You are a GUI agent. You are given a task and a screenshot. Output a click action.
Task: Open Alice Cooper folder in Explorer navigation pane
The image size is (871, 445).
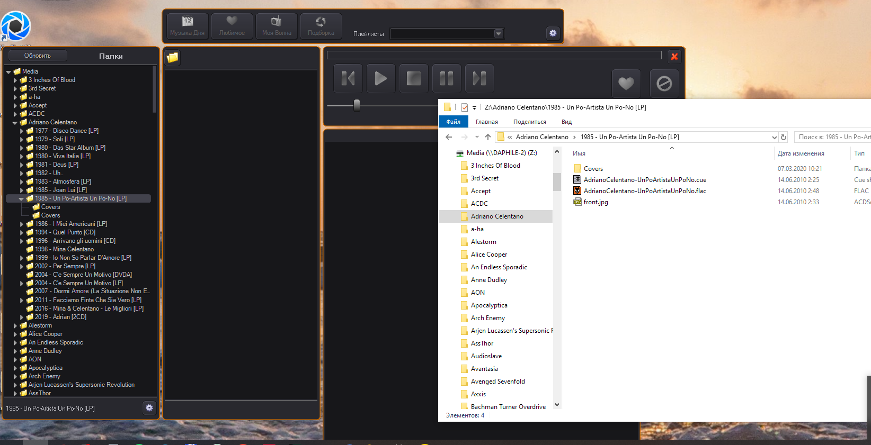click(x=488, y=255)
